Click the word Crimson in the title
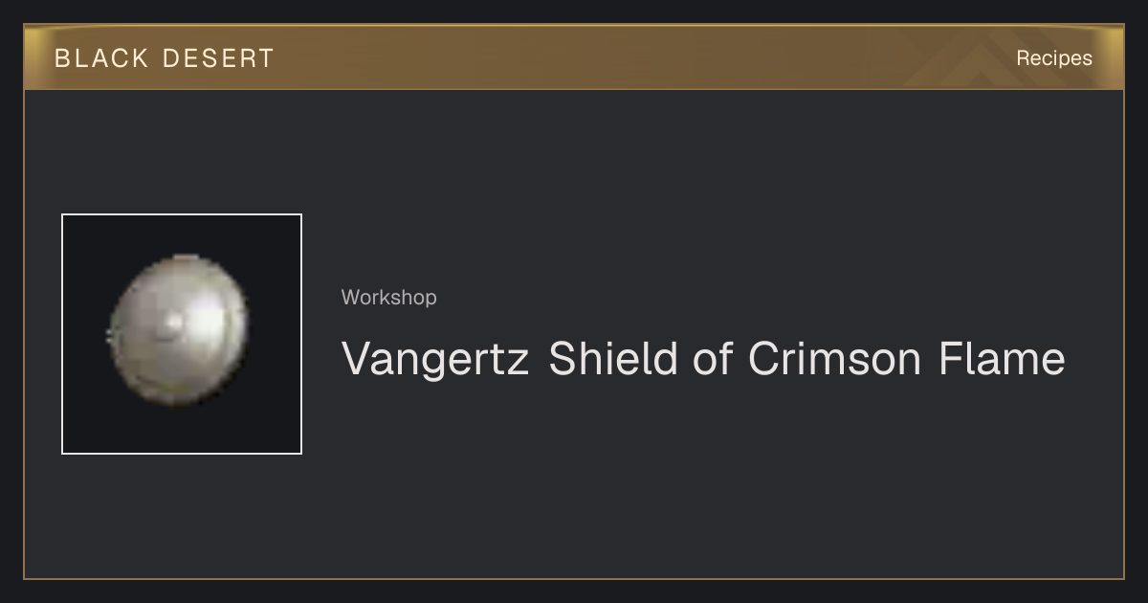This screenshot has width=1148, height=603. 833,359
